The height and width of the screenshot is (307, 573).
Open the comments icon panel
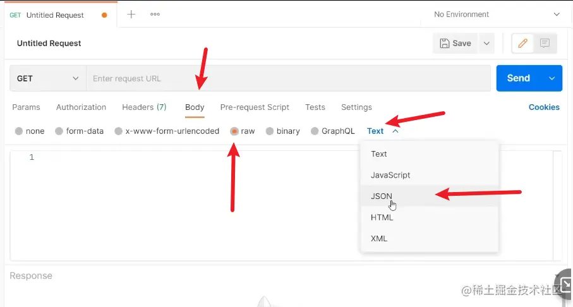click(545, 43)
